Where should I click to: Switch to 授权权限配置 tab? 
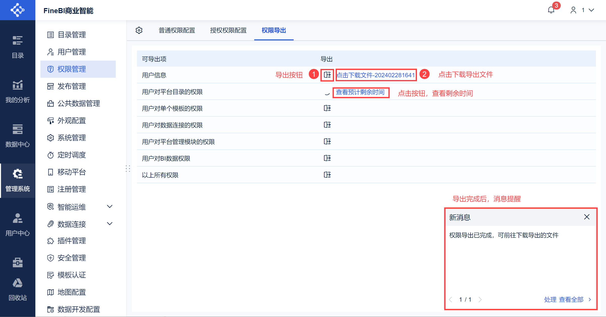click(228, 30)
